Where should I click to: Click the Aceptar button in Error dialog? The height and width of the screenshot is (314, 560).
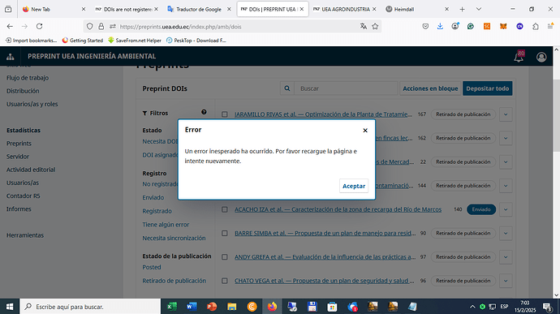(x=354, y=186)
